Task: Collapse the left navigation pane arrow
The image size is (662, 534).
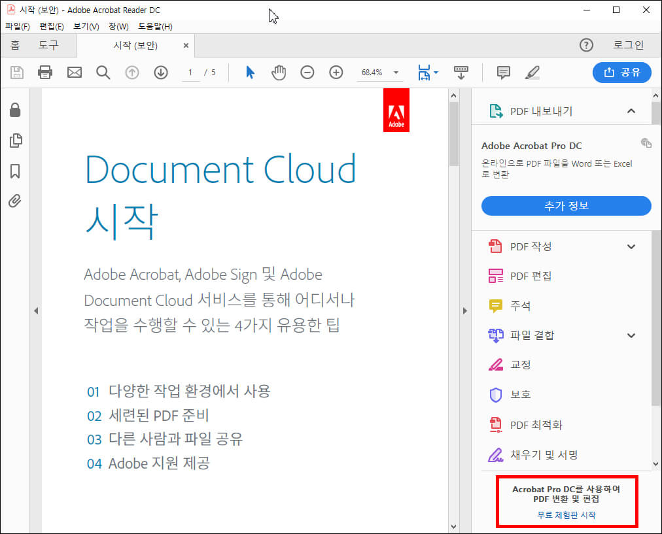Action: [36, 311]
